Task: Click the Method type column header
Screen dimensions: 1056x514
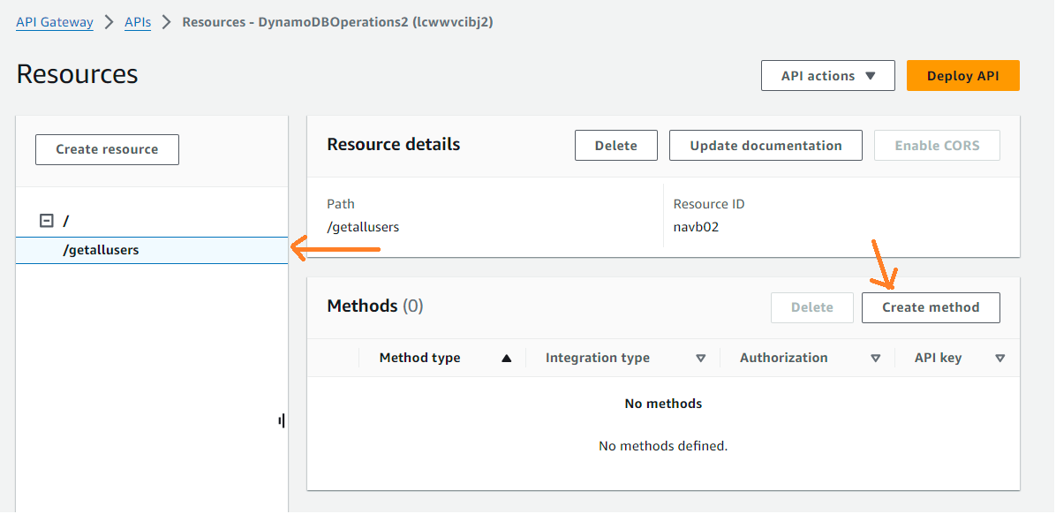Action: click(x=419, y=358)
